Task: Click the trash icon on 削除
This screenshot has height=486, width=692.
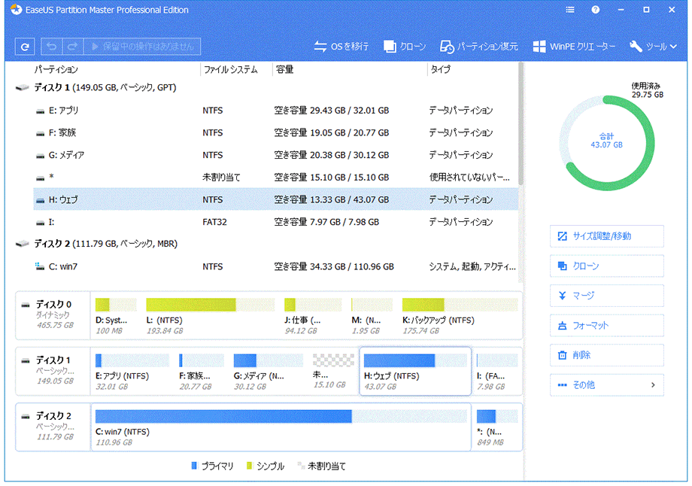Action: 563,355
